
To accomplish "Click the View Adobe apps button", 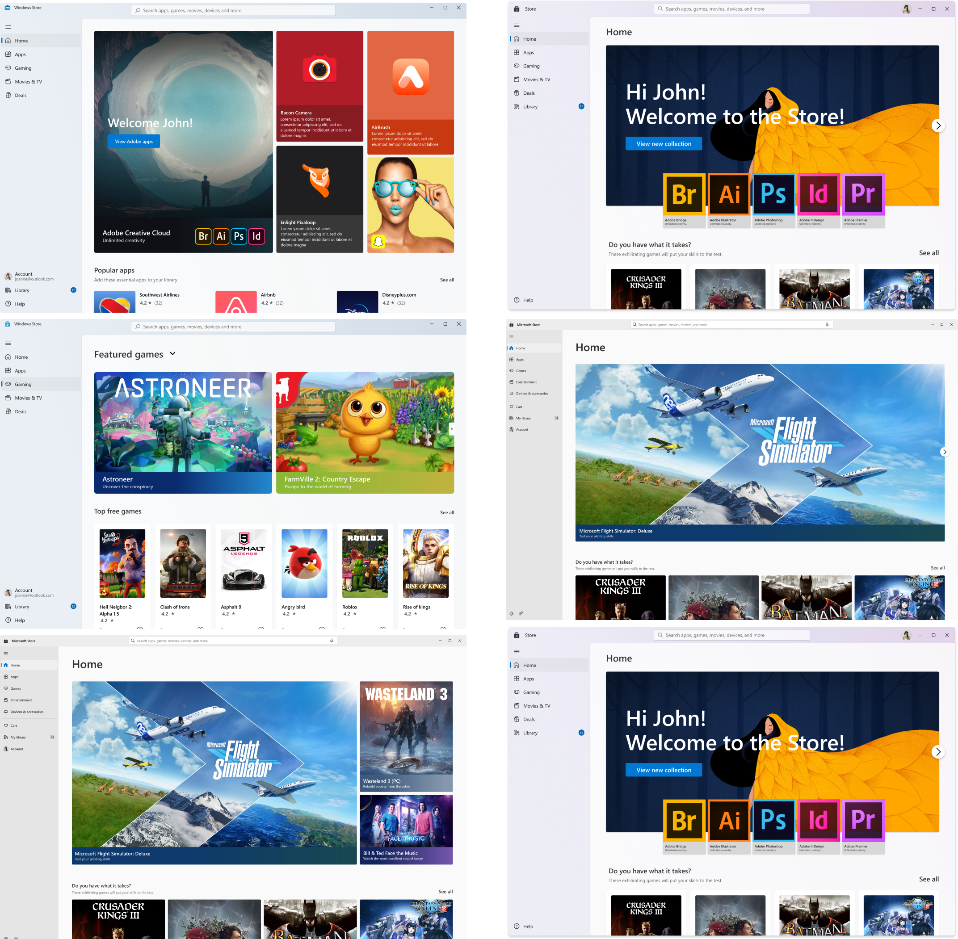I will pos(134,142).
